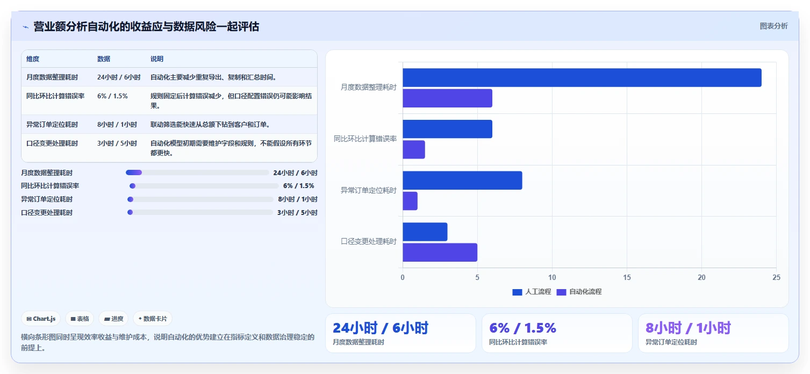Click the x-axis tick label 10
The width and height of the screenshot is (810, 374).
pos(552,277)
